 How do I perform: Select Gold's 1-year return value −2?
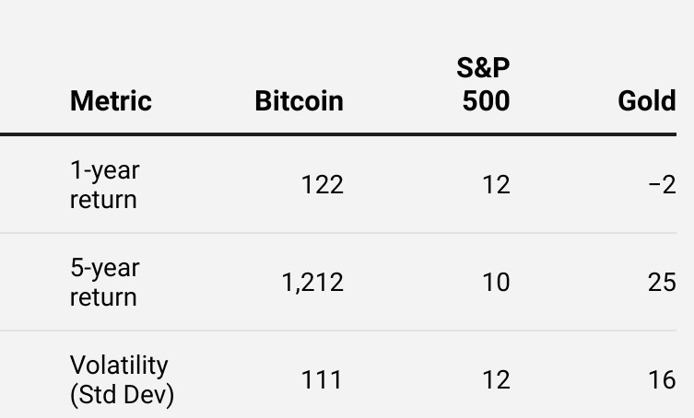click(662, 185)
